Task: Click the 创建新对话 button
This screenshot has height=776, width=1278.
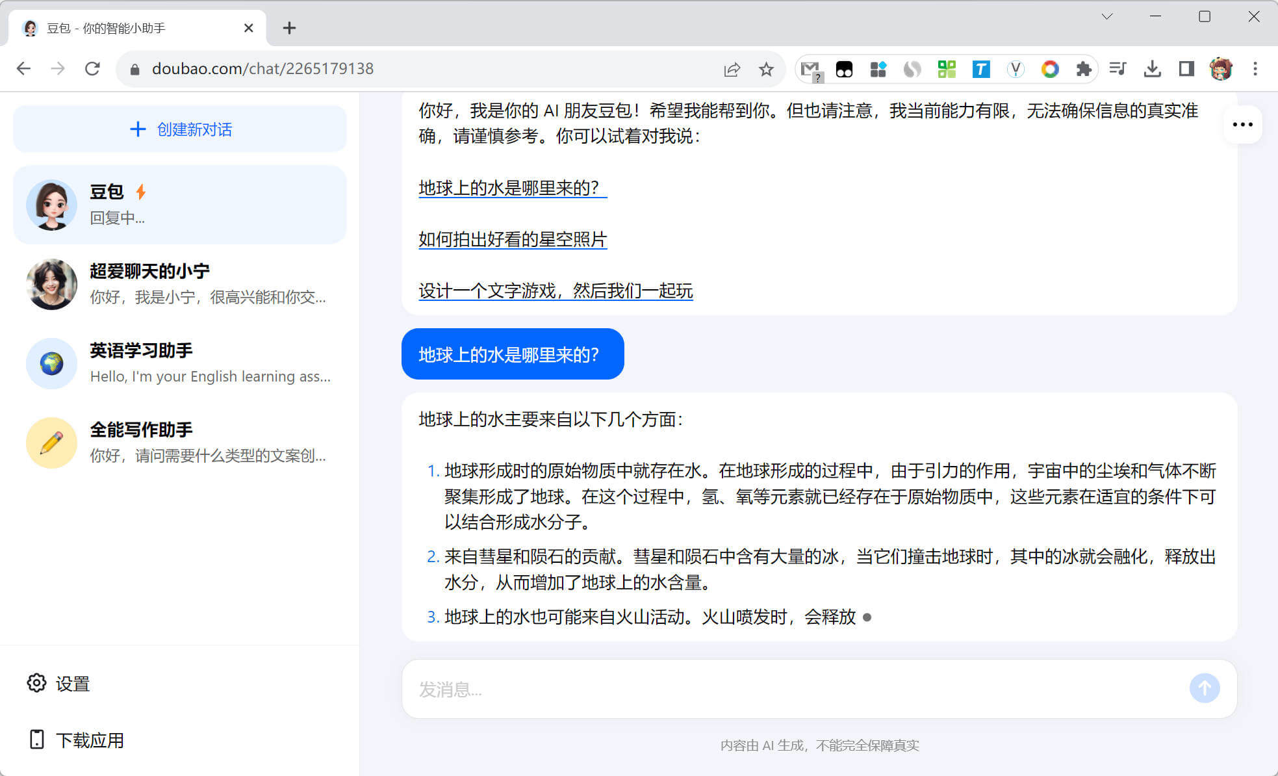Action: coord(180,129)
